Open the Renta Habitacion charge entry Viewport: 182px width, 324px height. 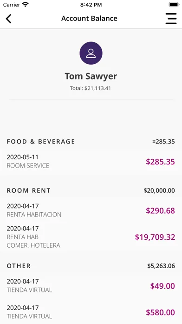pos(91,210)
